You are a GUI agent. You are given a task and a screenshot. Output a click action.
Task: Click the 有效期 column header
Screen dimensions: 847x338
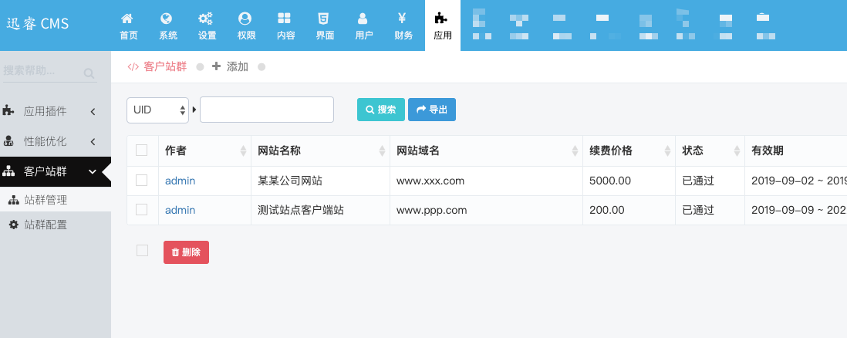(x=767, y=151)
